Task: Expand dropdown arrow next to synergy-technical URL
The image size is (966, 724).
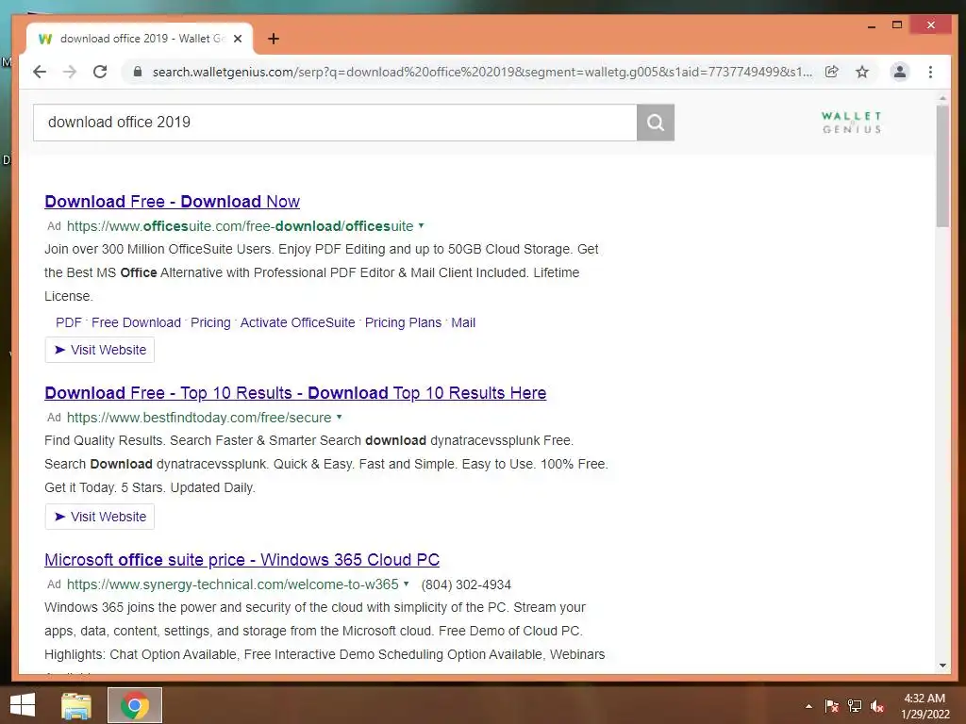Action: [406, 584]
